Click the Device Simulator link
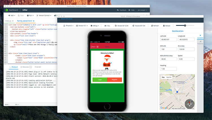The width and height of the screenshot is (212, 120). pyautogui.click(x=67, y=19)
